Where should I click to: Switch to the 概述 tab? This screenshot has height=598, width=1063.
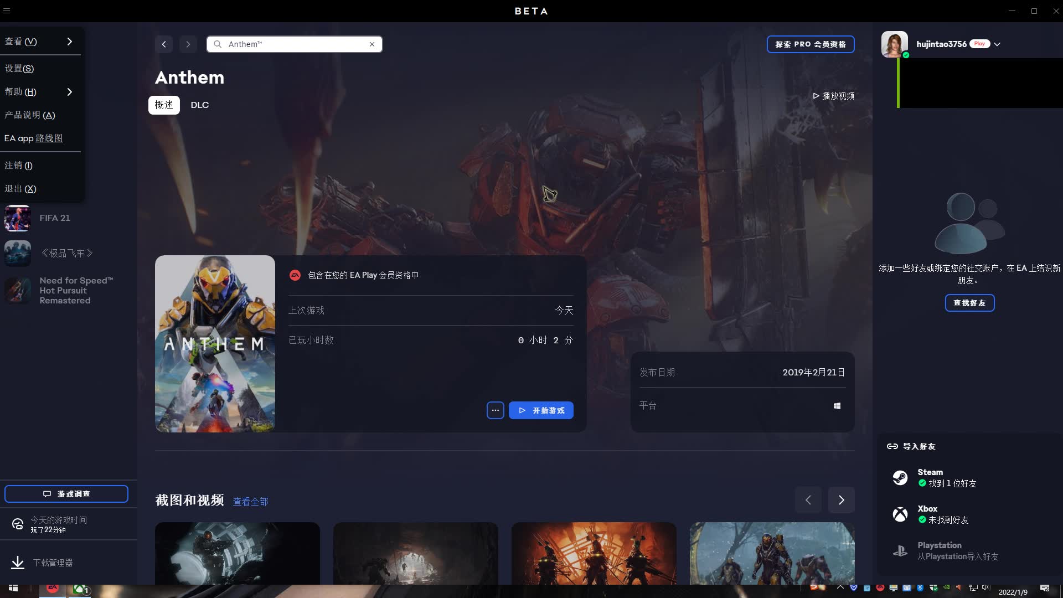coord(164,105)
